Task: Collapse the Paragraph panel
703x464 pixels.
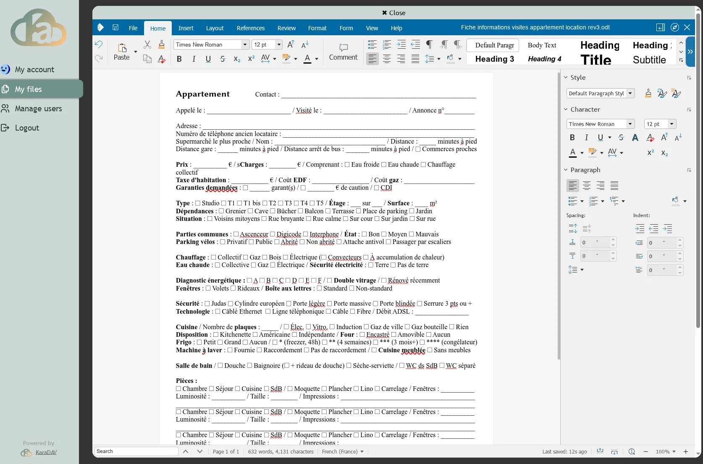Action: [565, 170]
